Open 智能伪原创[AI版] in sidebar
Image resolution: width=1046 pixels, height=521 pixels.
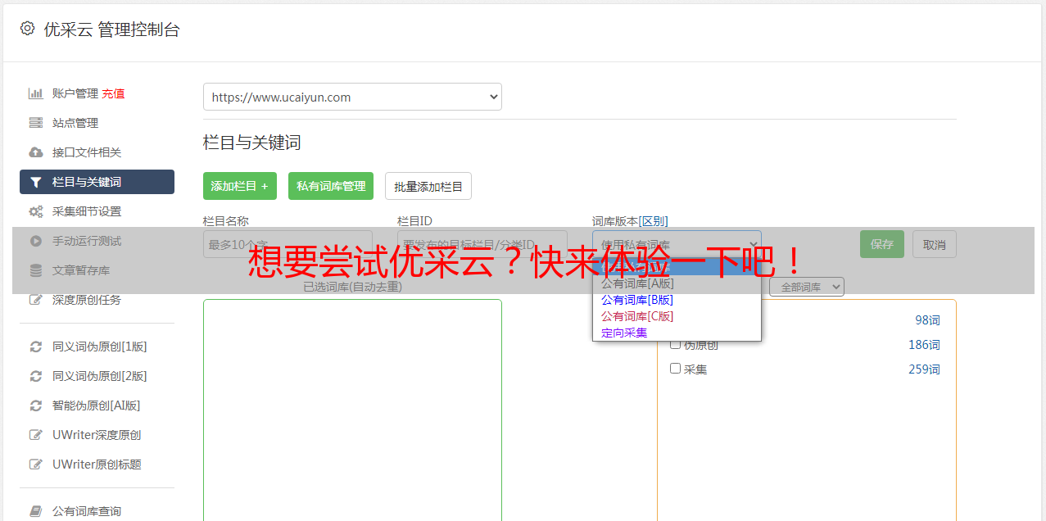(96, 405)
